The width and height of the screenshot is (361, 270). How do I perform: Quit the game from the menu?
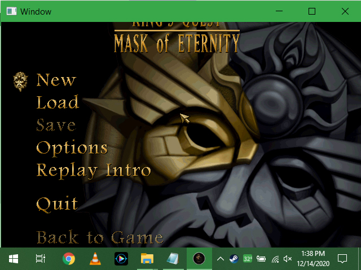(x=57, y=204)
